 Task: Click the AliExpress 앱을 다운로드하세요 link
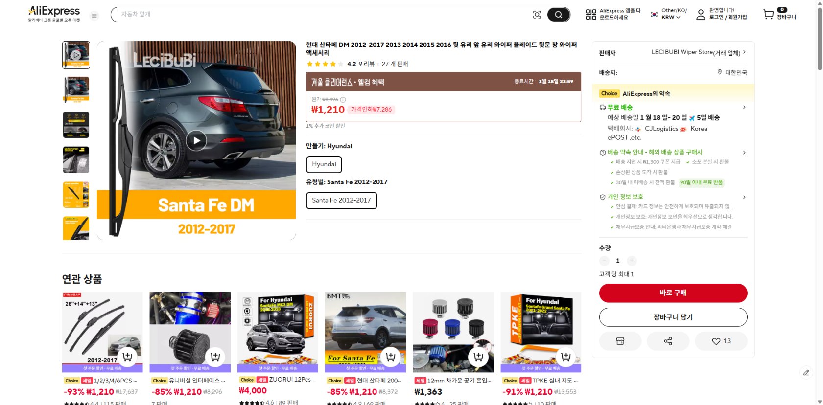(620, 14)
